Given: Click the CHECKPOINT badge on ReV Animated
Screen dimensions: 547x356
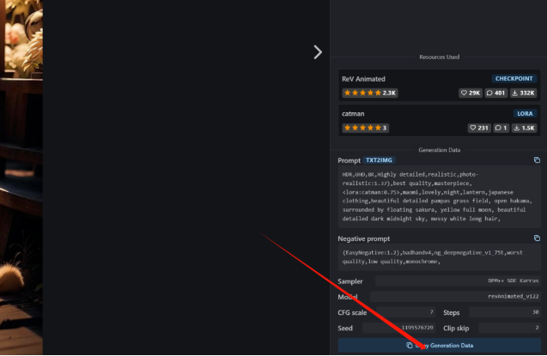Looking at the screenshot, I should point(514,79).
